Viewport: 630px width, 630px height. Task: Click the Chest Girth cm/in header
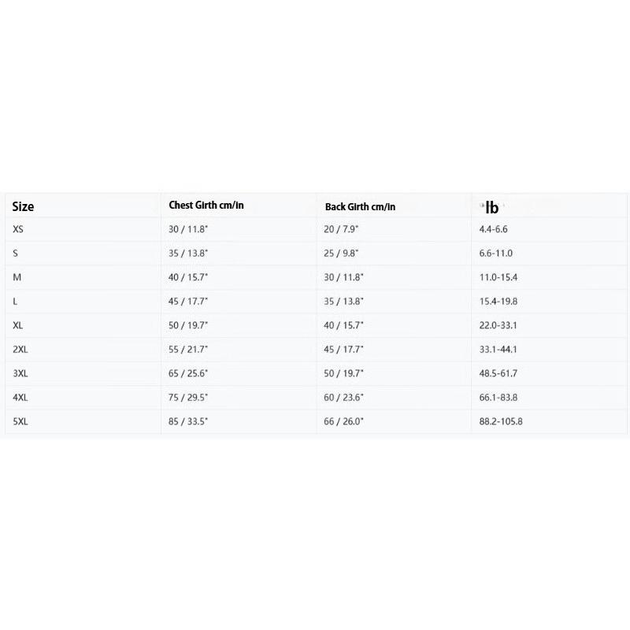(x=206, y=206)
